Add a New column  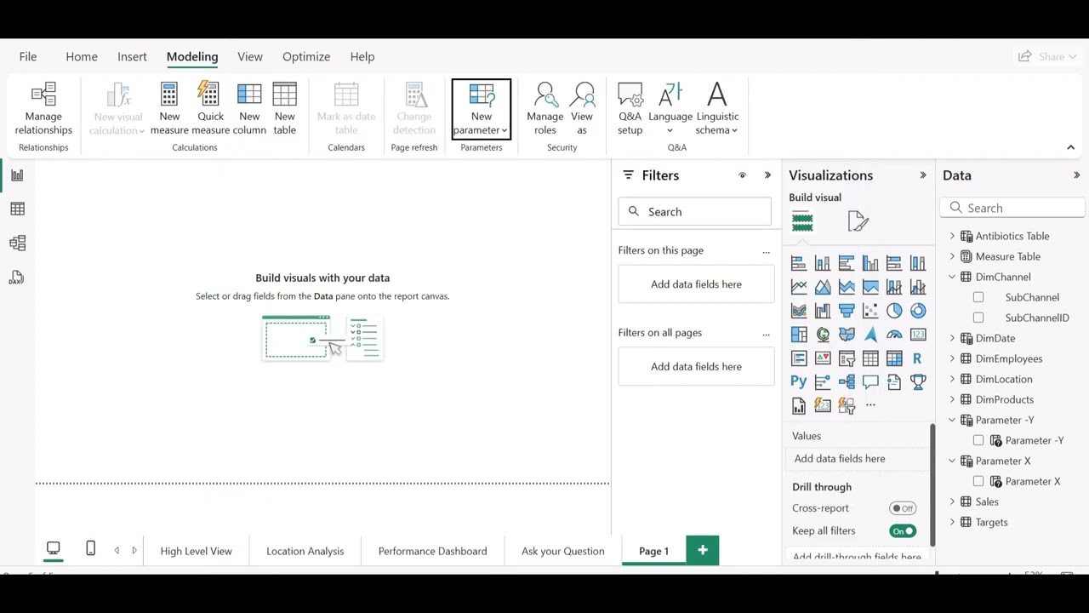[249, 108]
